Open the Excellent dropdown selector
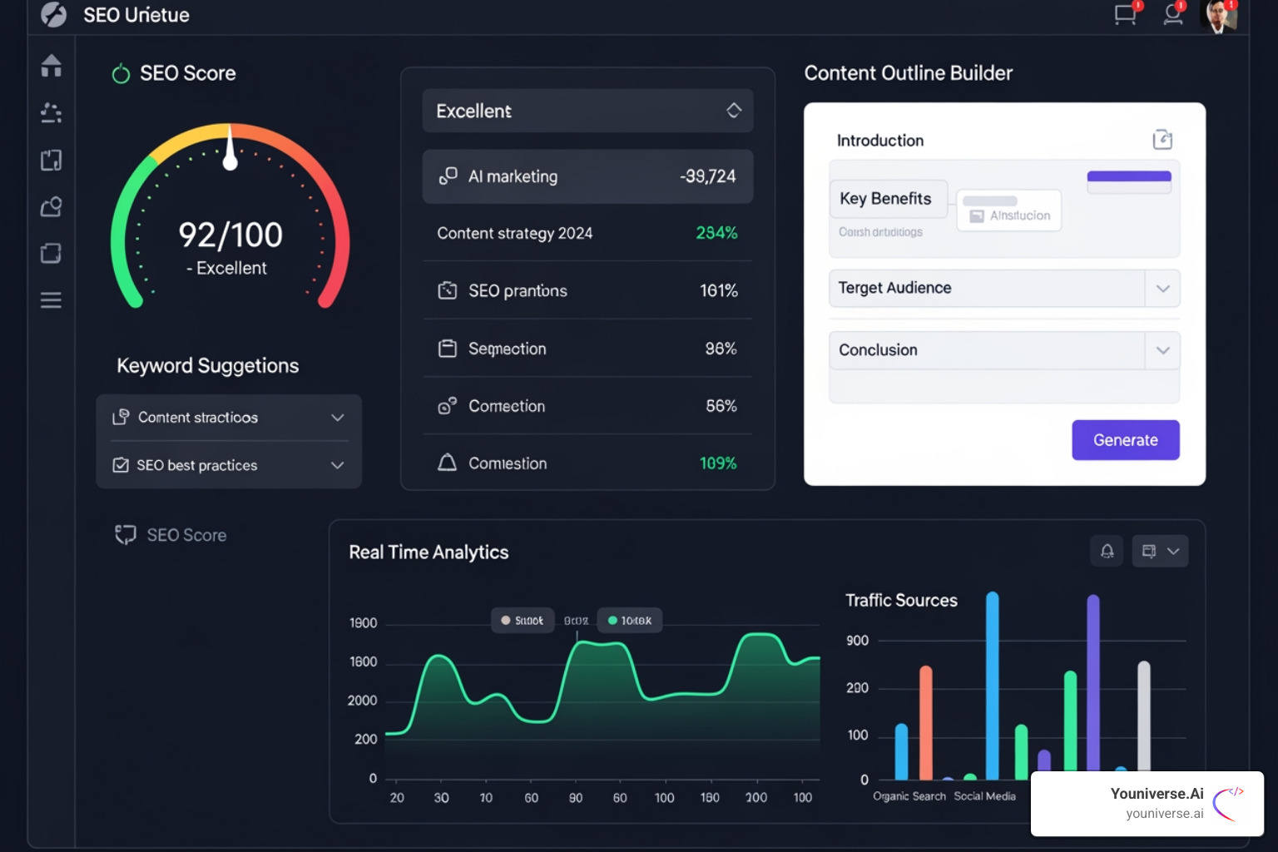The width and height of the screenshot is (1278, 852). pos(587,111)
